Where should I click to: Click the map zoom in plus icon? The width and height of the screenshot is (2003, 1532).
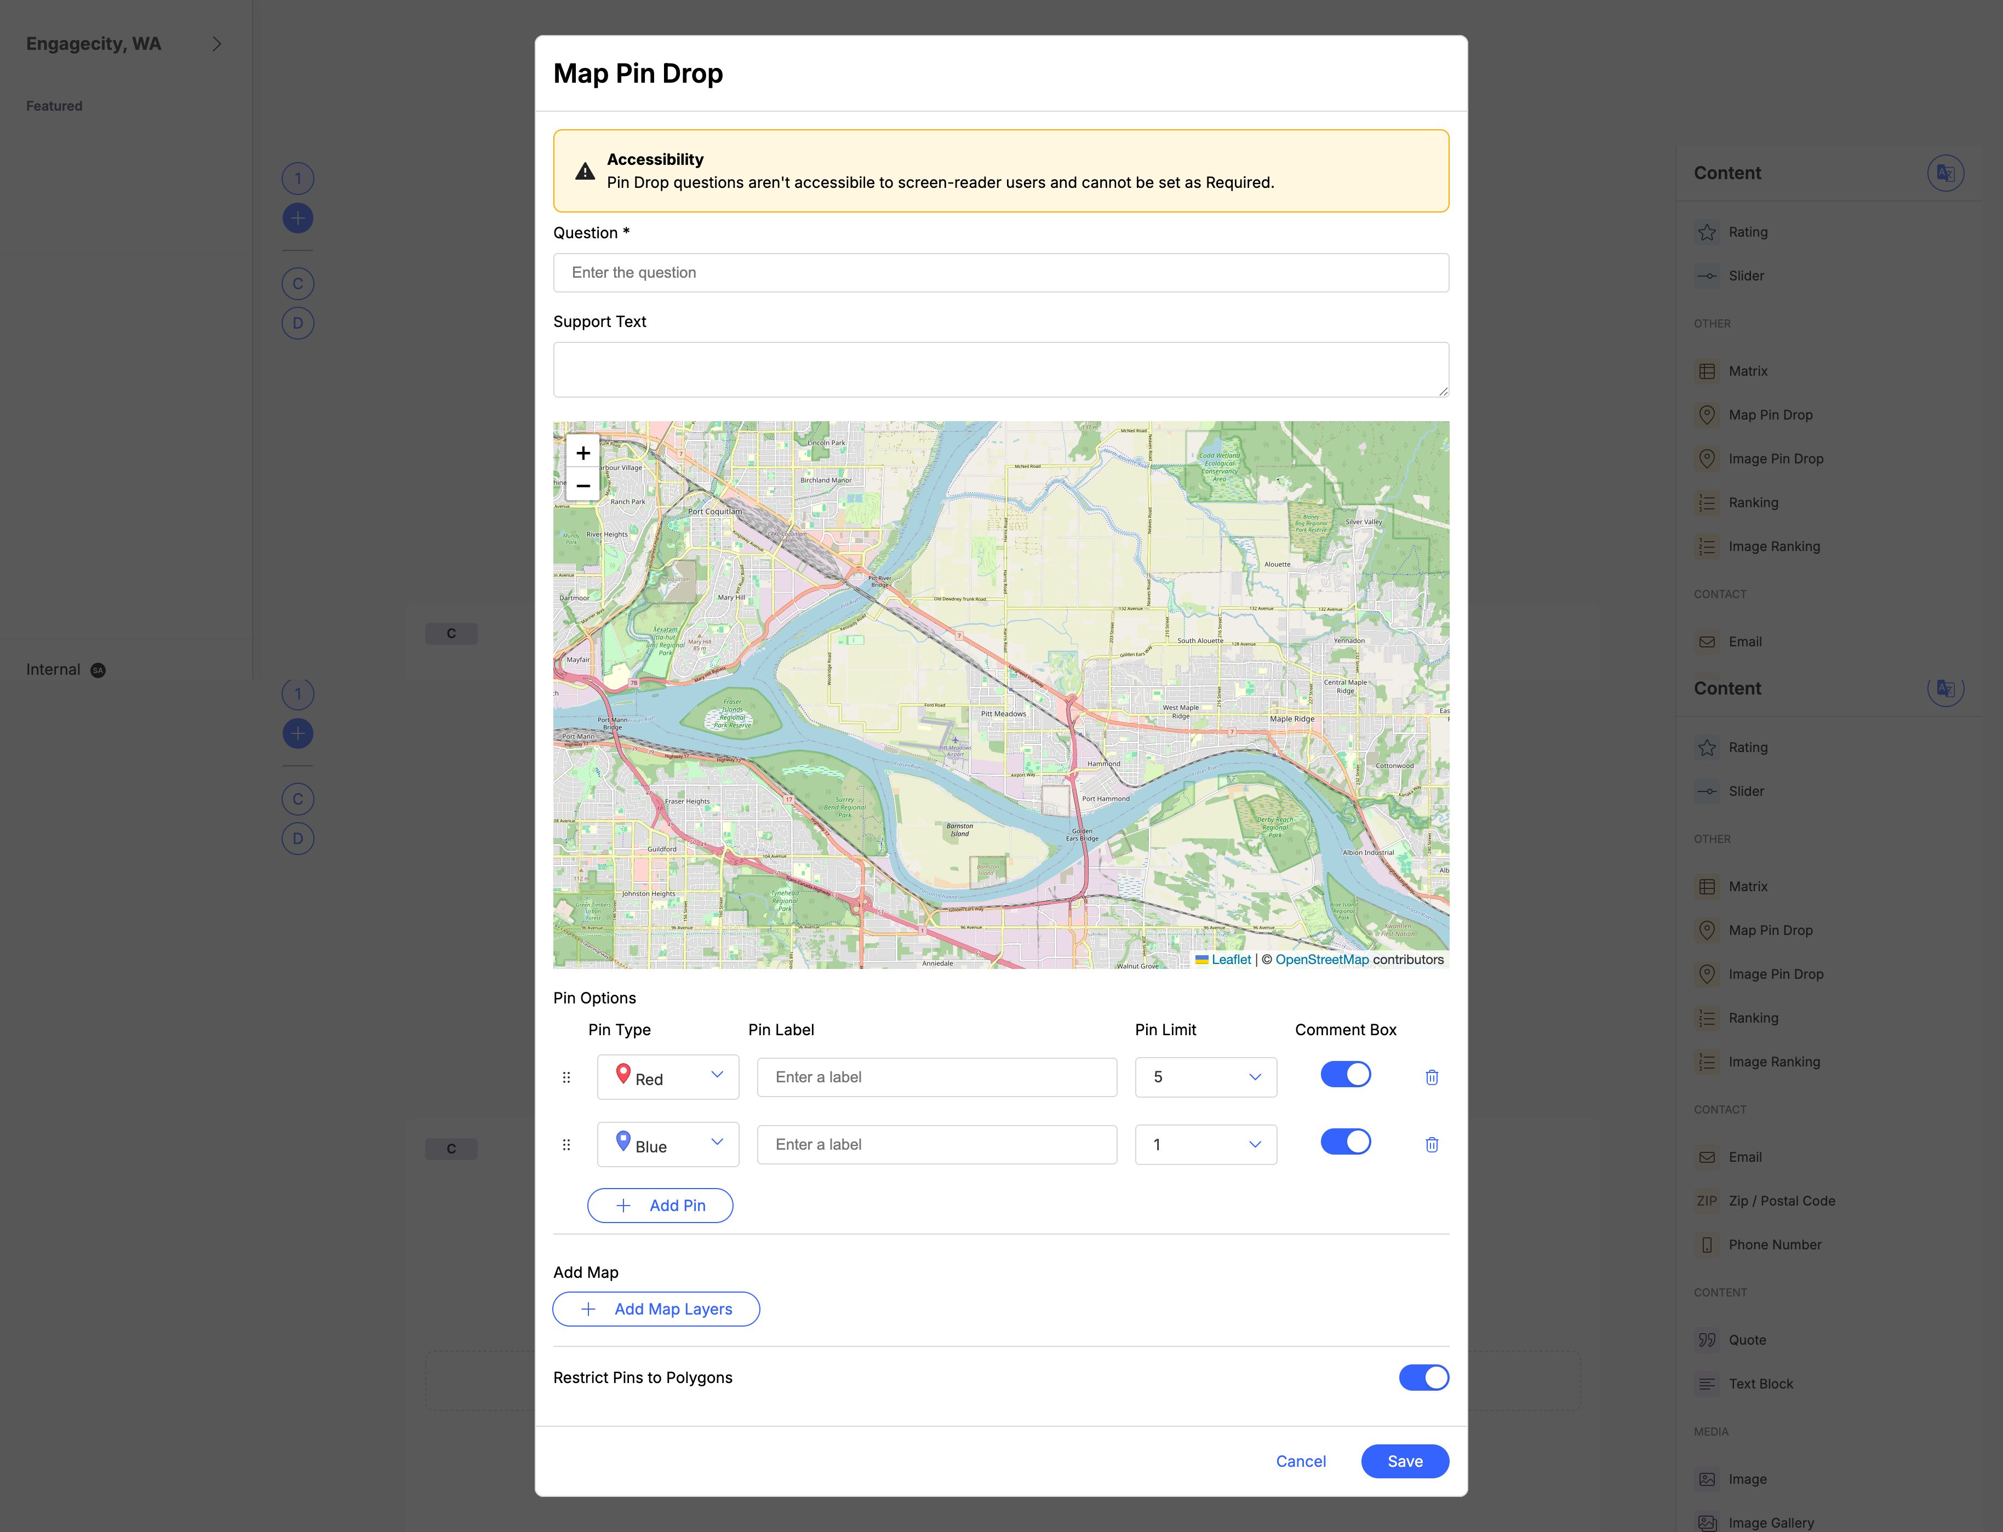pos(583,453)
